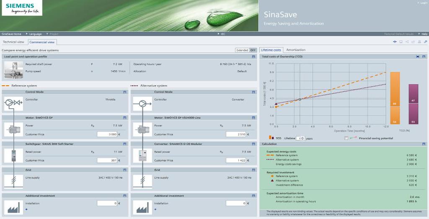Click the orange reference system TCO bar
The height and width of the screenshot is (219, 429).
[x=395, y=98]
